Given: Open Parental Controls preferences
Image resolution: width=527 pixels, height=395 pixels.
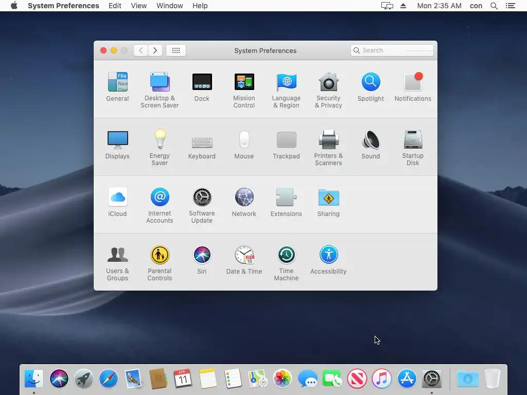Looking at the screenshot, I should (x=160, y=263).
